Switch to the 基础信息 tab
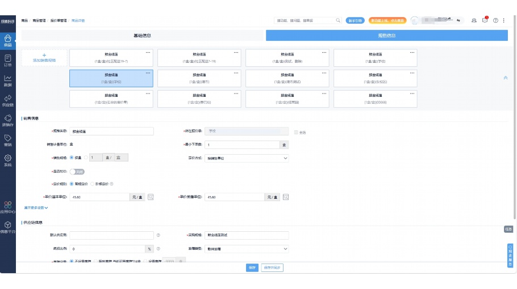This screenshot has width=517, height=289. pyautogui.click(x=142, y=35)
